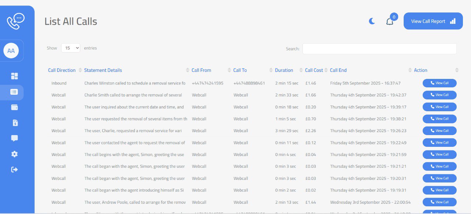Toggle dark mode with the moon icon

pyautogui.click(x=372, y=21)
